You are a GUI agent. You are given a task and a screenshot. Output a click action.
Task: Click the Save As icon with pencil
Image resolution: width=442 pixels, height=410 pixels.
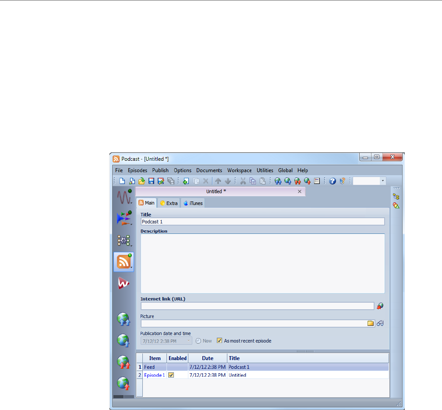click(161, 181)
